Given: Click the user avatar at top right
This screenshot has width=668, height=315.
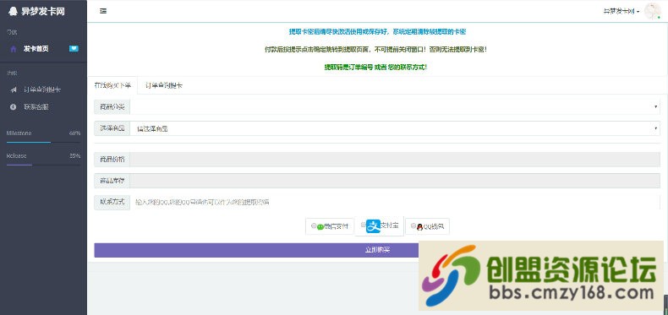Looking at the screenshot, I should (652, 12).
